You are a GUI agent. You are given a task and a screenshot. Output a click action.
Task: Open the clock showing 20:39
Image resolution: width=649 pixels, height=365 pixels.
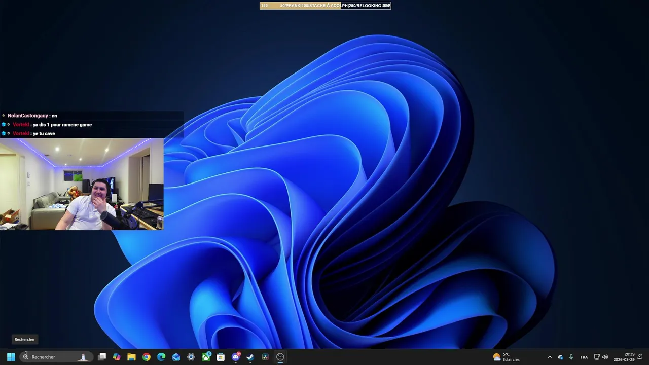point(624,357)
